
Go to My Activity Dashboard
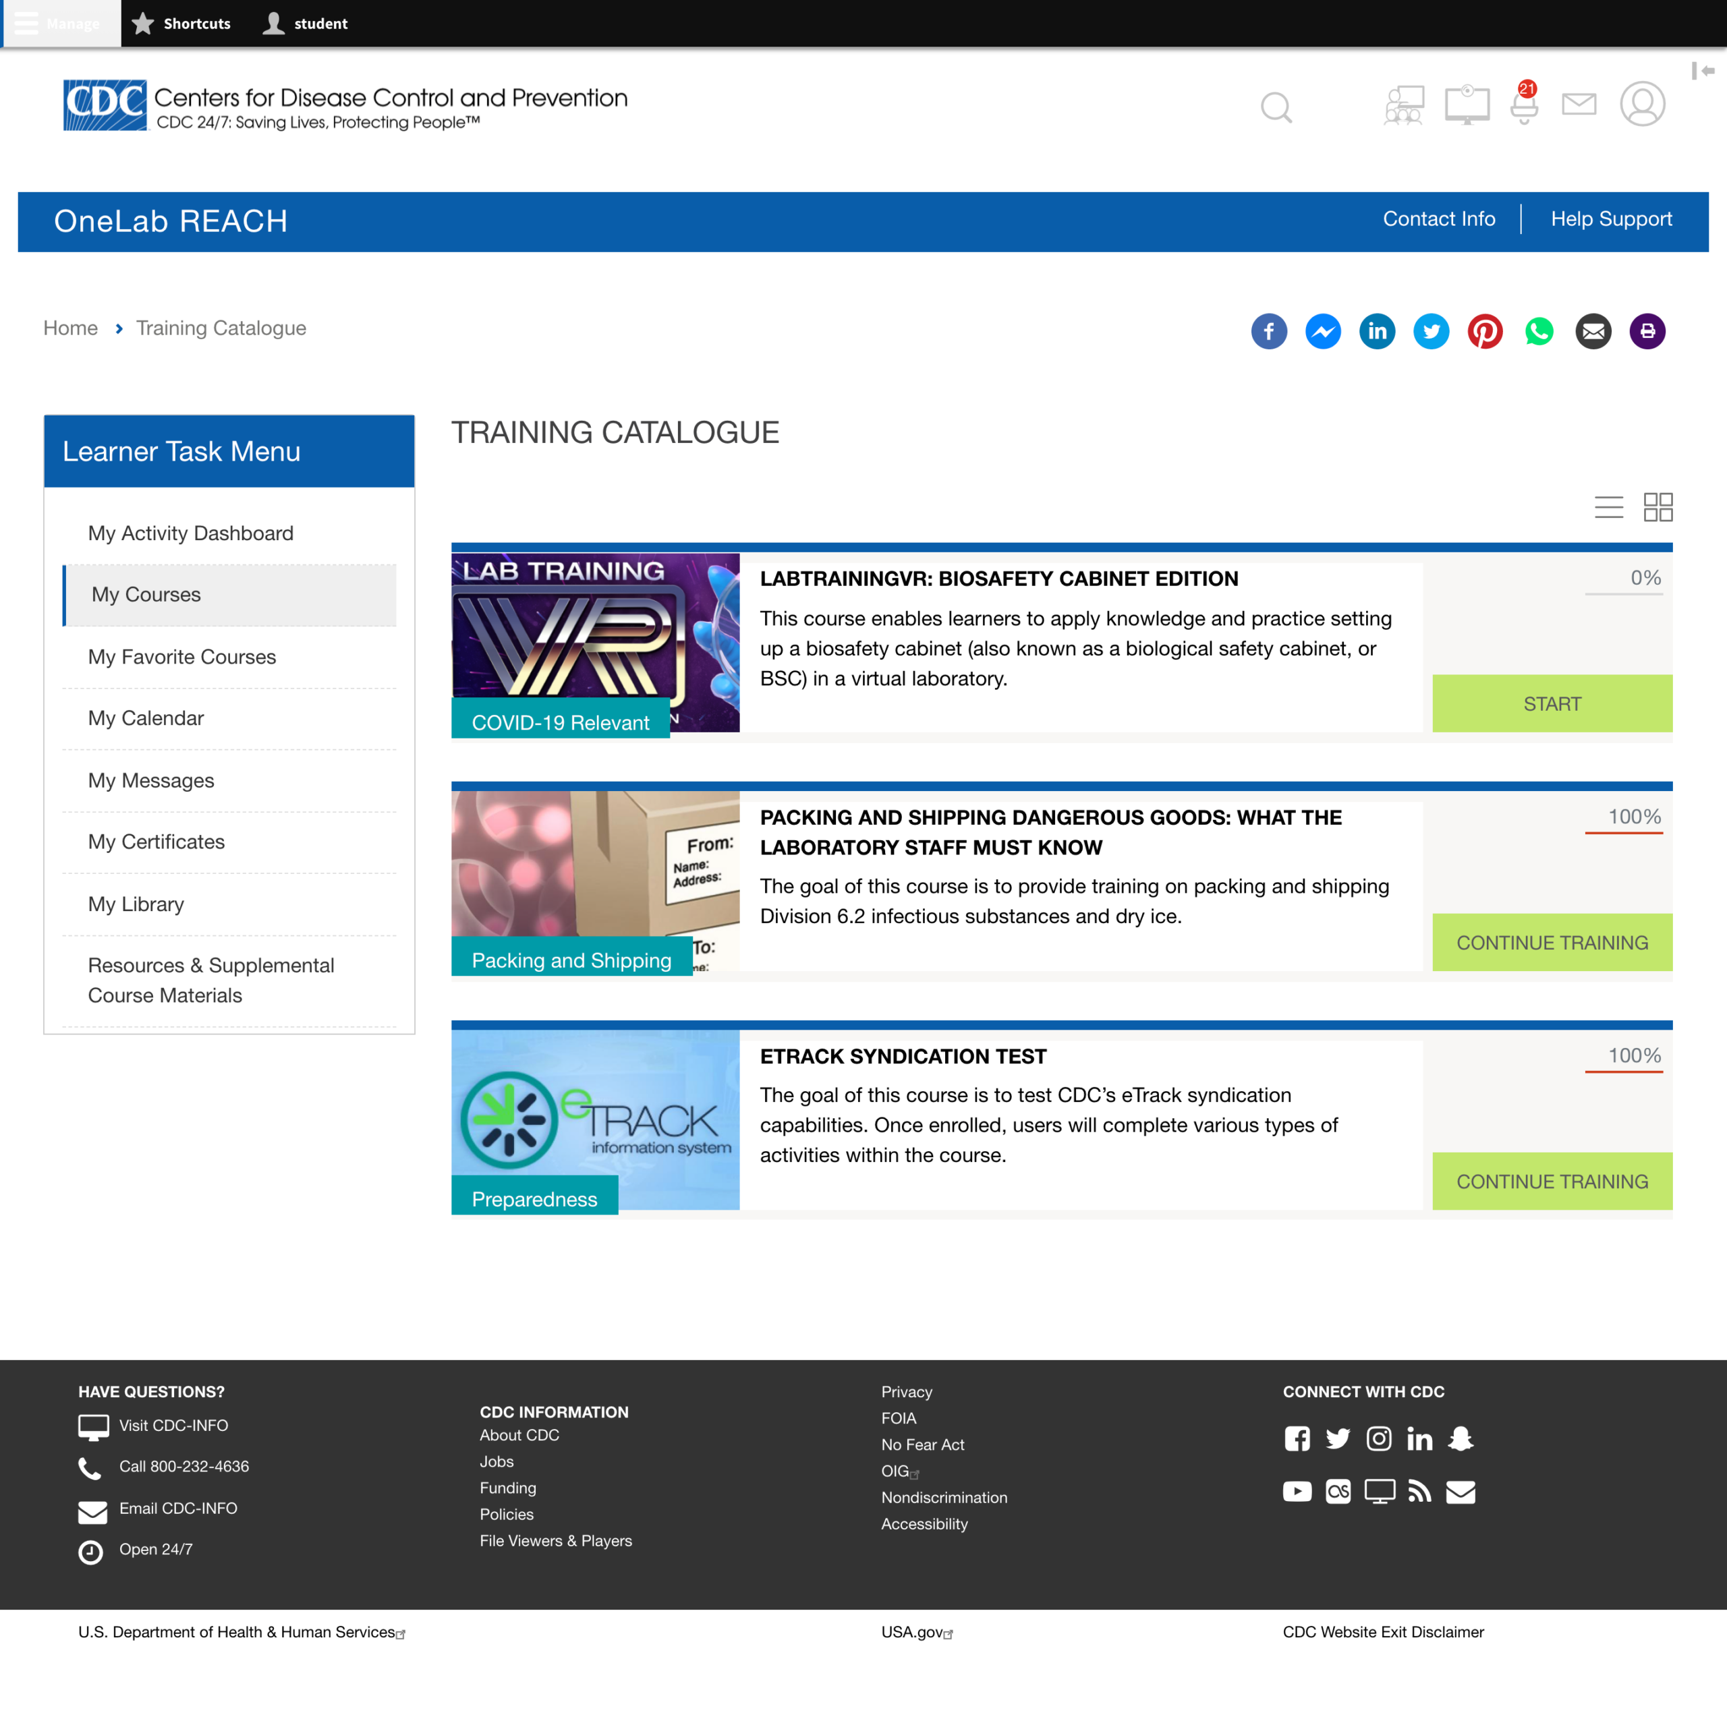click(x=190, y=533)
